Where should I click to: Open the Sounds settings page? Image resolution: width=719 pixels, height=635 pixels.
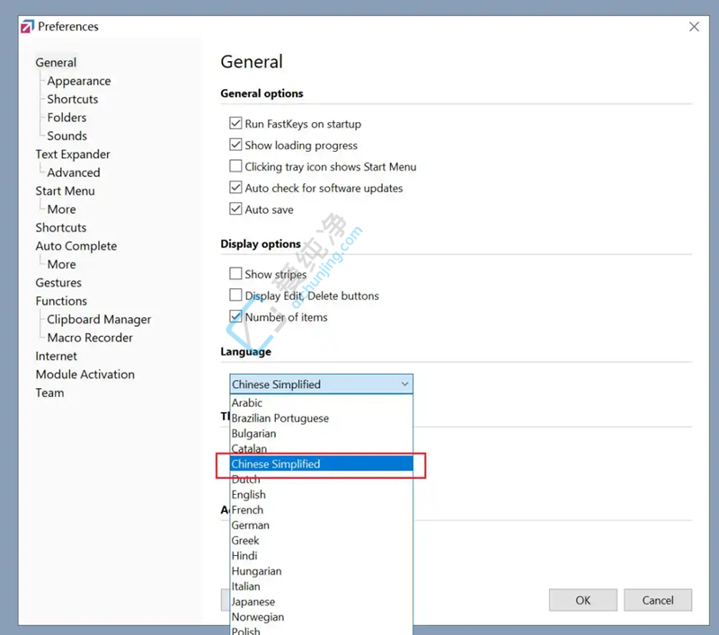pyautogui.click(x=67, y=137)
